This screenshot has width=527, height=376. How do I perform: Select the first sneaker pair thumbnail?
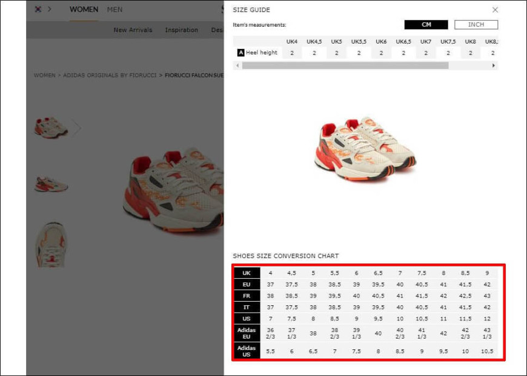point(51,128)
